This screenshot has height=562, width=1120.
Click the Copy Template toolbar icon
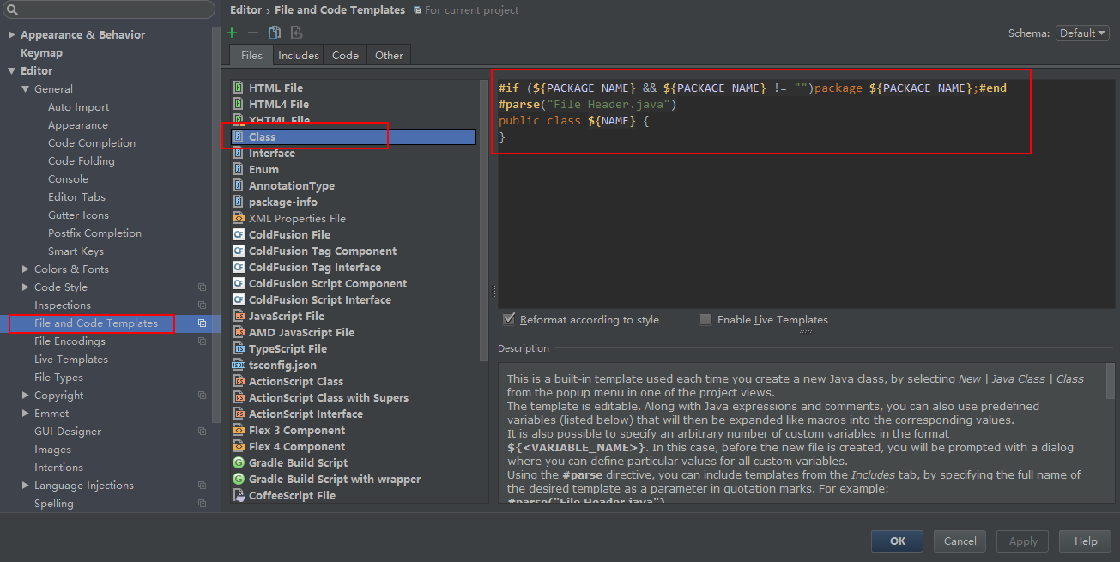[x=275, y=33]
